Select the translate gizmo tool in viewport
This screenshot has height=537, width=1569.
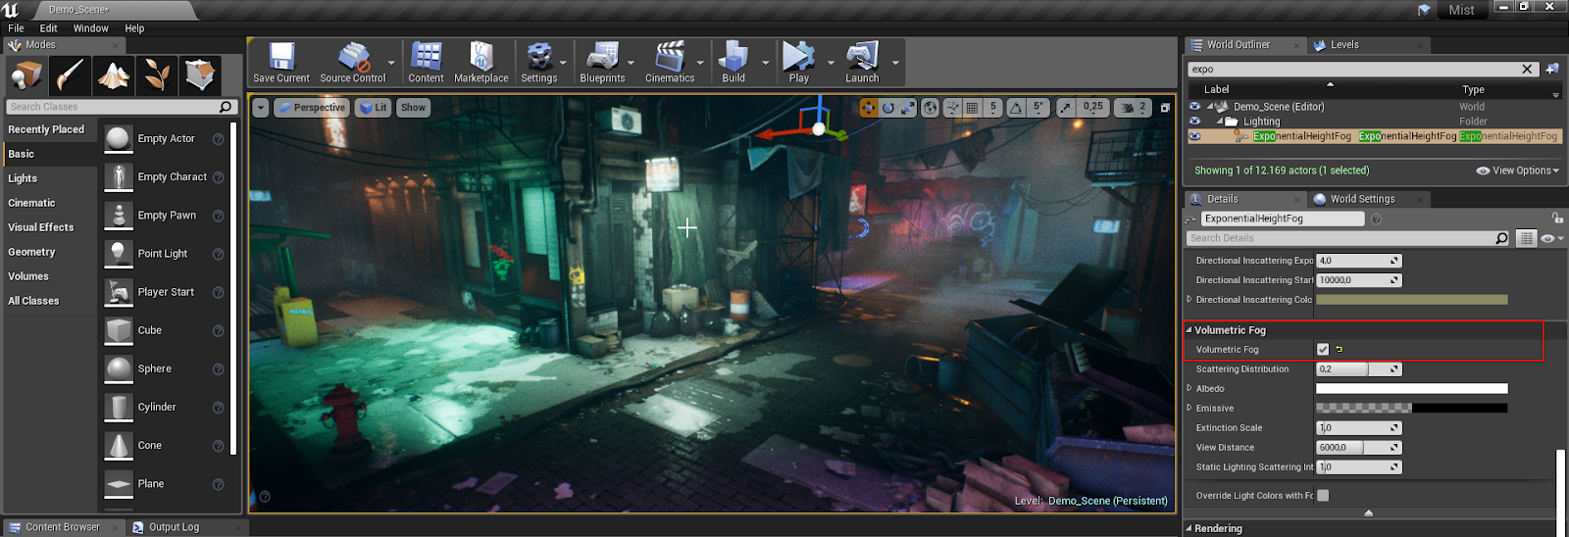point(869,108)
